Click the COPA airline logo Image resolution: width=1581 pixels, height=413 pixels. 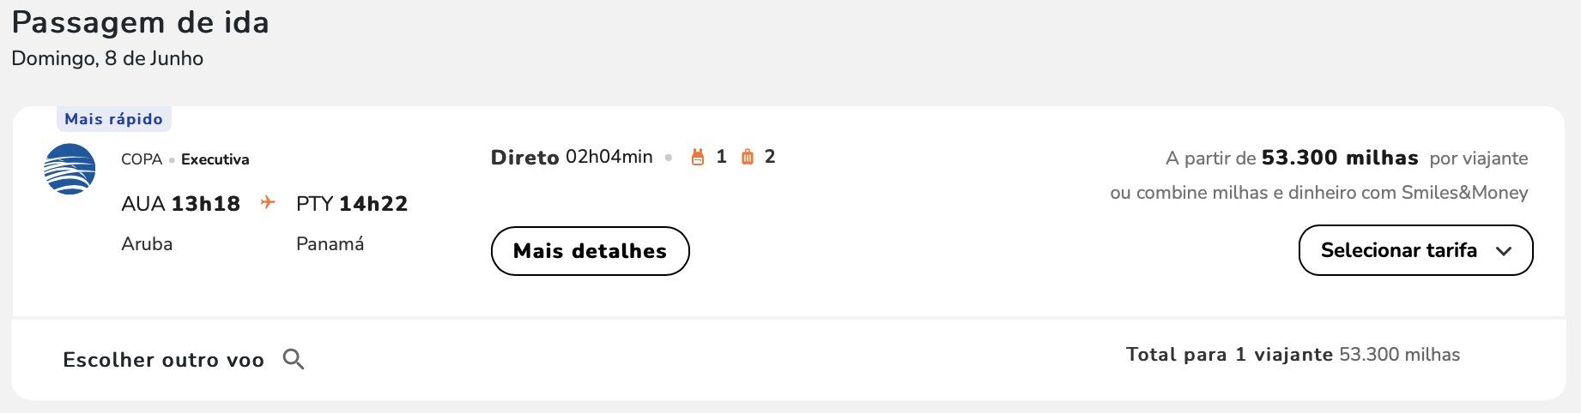click(70, 170)
